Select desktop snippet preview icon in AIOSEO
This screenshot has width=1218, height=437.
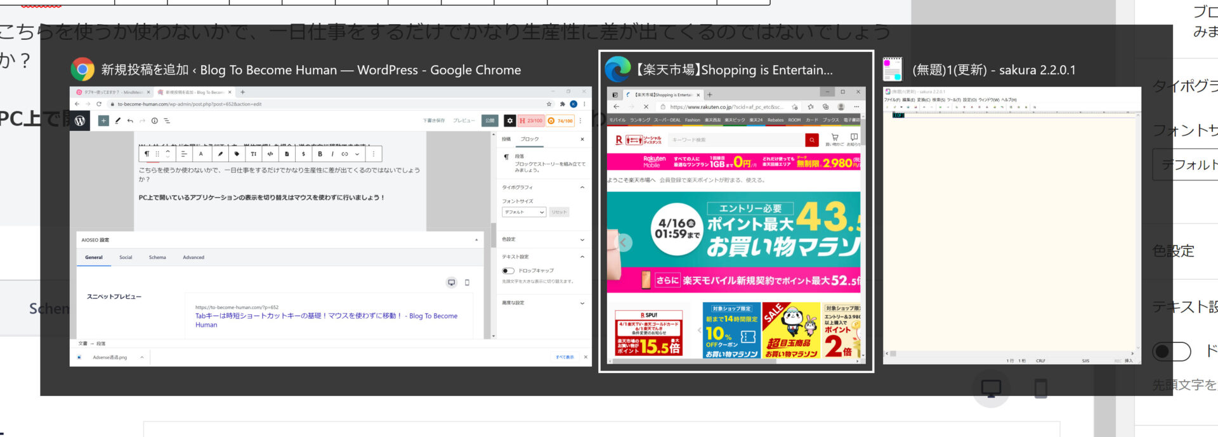click(x=451, y=282)
